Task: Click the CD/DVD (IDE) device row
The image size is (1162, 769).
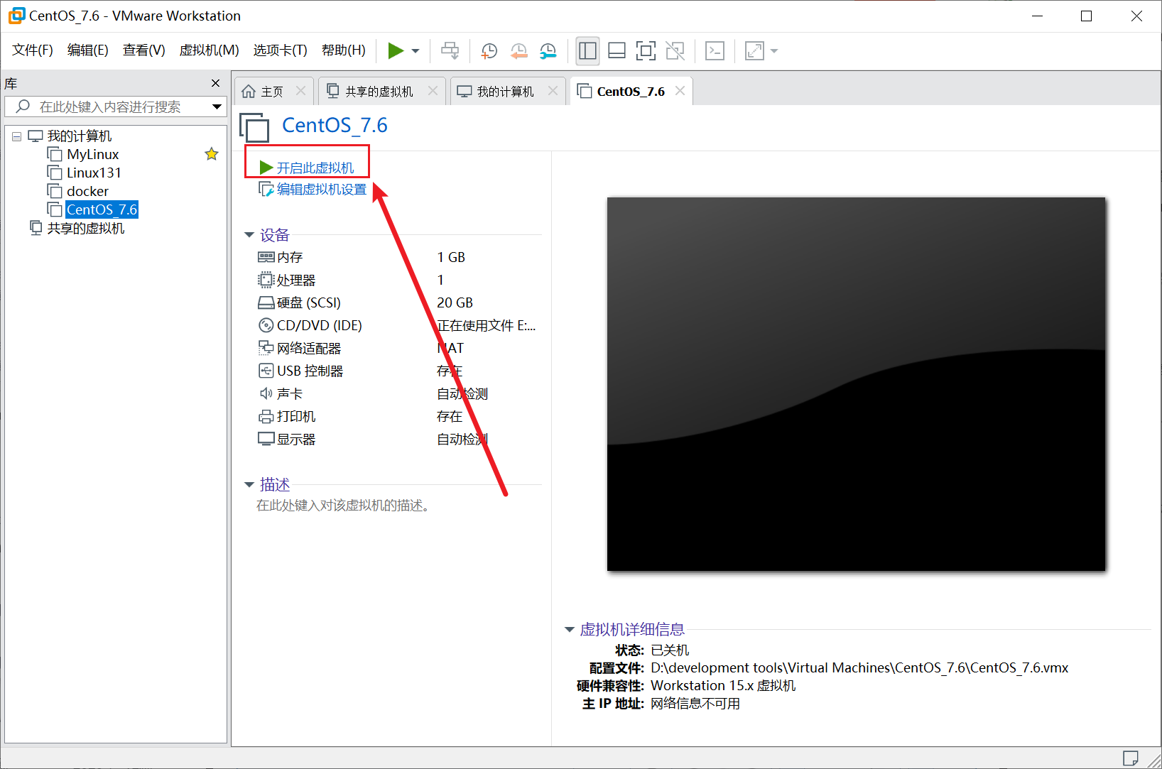Action: 398,325
